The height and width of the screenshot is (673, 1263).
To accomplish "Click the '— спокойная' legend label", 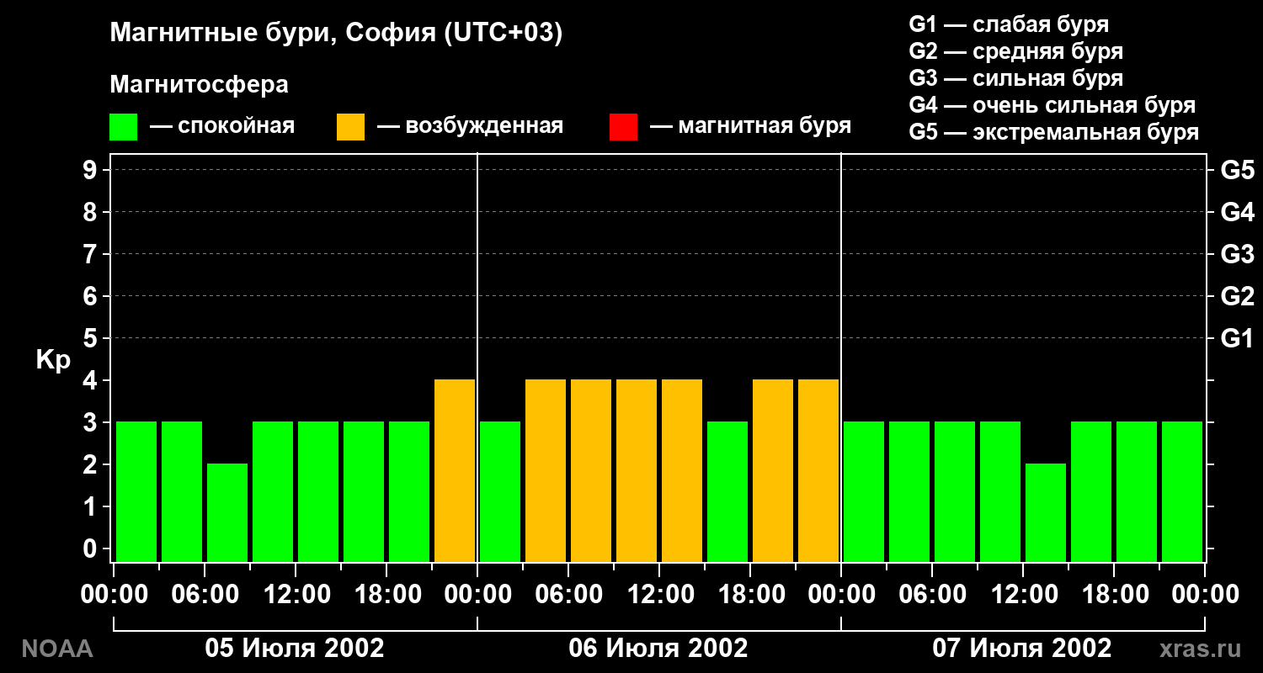I will click(x=222, y=127).
